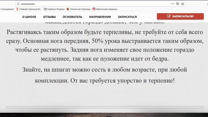The image size is (208, 117).
Task: Save page to Pocket icon
Action: 177,4
